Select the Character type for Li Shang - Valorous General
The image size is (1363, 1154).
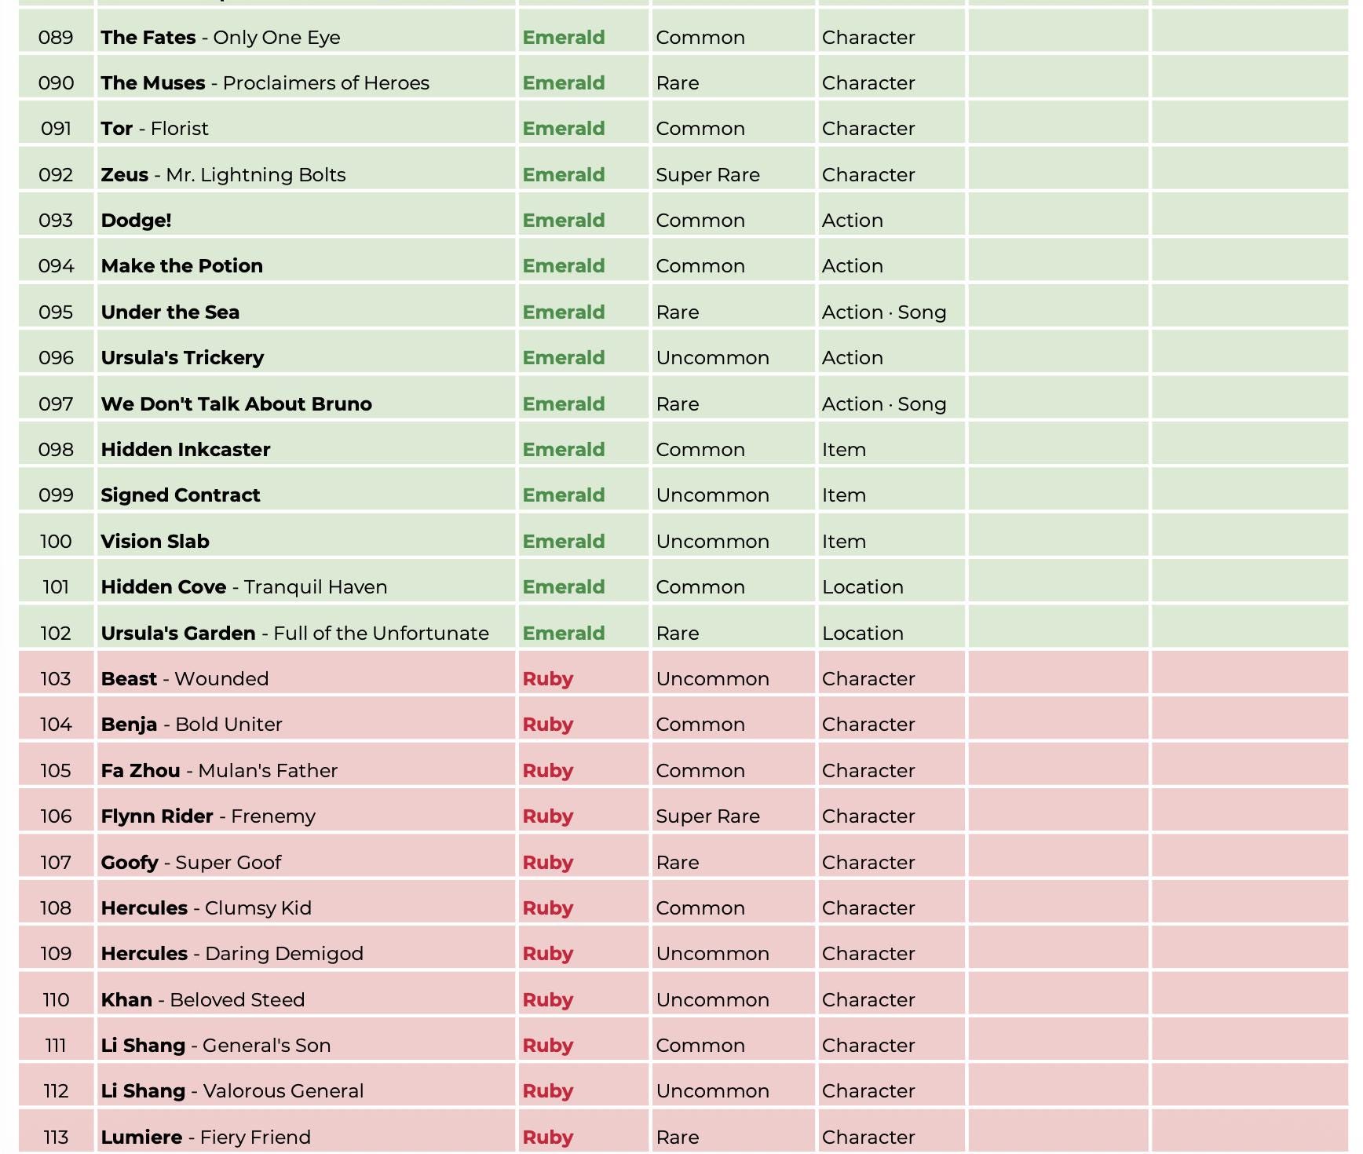(868, 1091)
